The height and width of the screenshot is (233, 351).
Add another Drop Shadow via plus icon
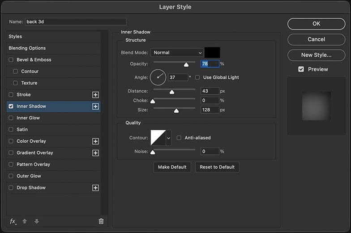click(96, 188)
